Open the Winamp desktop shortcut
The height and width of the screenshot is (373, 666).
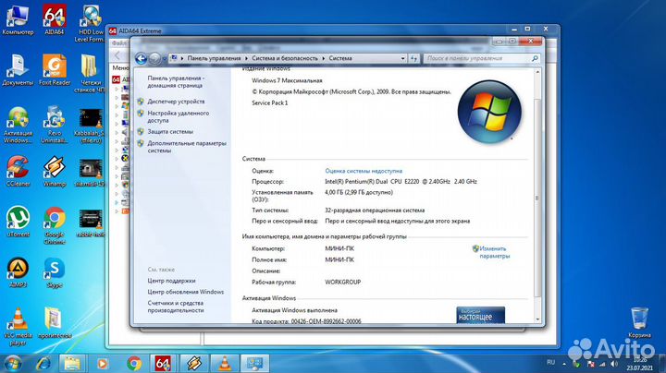tap(55, 172)
